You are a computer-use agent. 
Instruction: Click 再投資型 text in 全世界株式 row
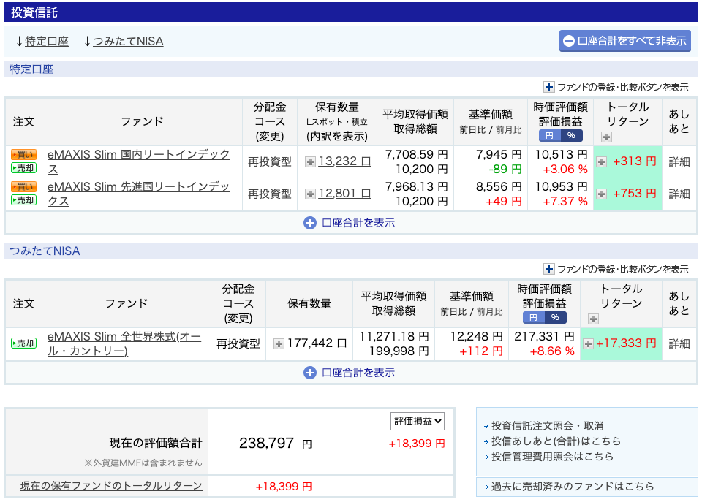pos(238,343)
